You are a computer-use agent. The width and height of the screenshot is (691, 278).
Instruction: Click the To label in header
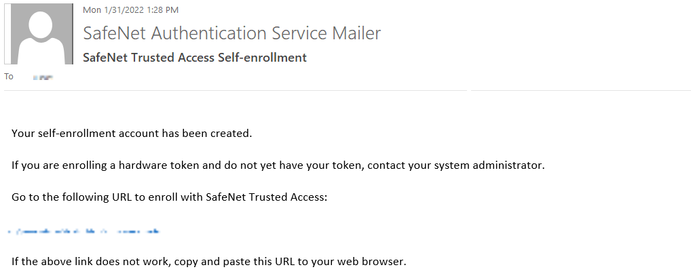pyautogui.click(x=9, y=77)
